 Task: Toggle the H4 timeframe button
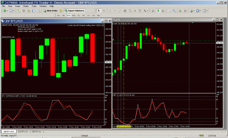coord(84,15)
